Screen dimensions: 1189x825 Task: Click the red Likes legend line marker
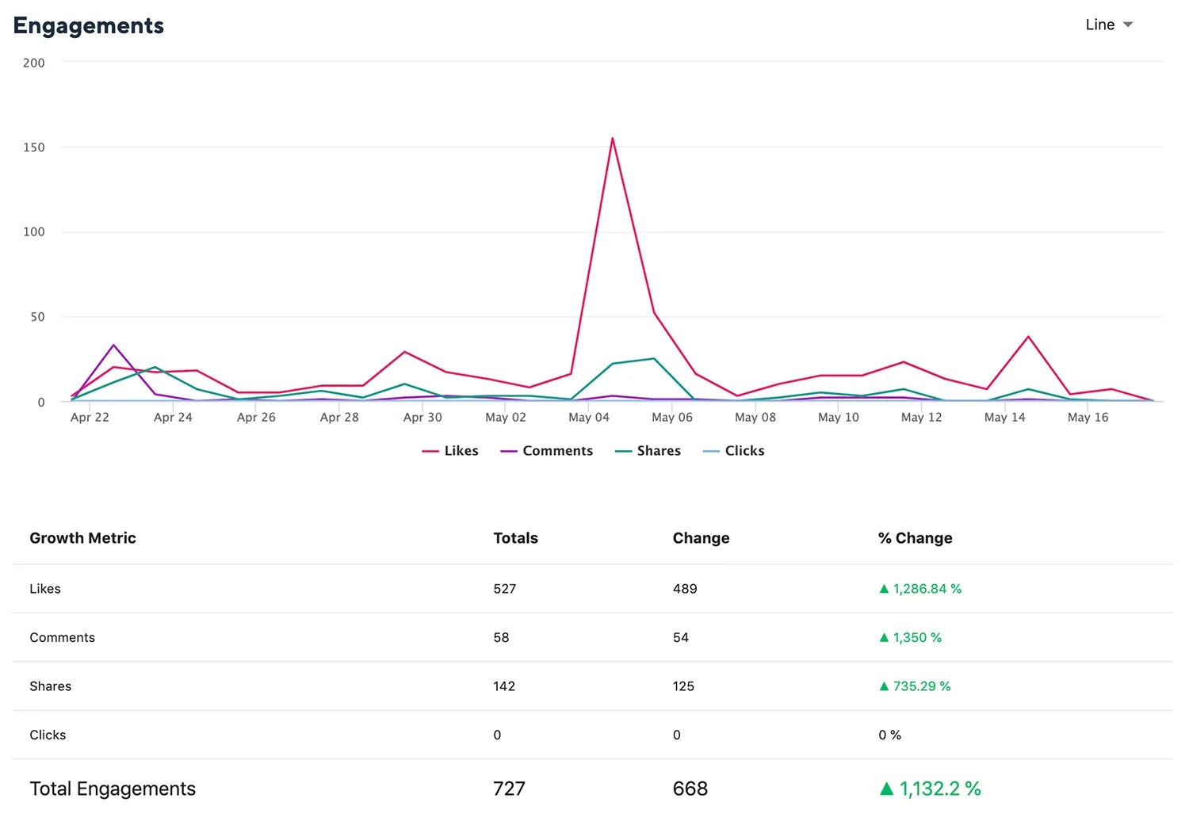[430, 451]
